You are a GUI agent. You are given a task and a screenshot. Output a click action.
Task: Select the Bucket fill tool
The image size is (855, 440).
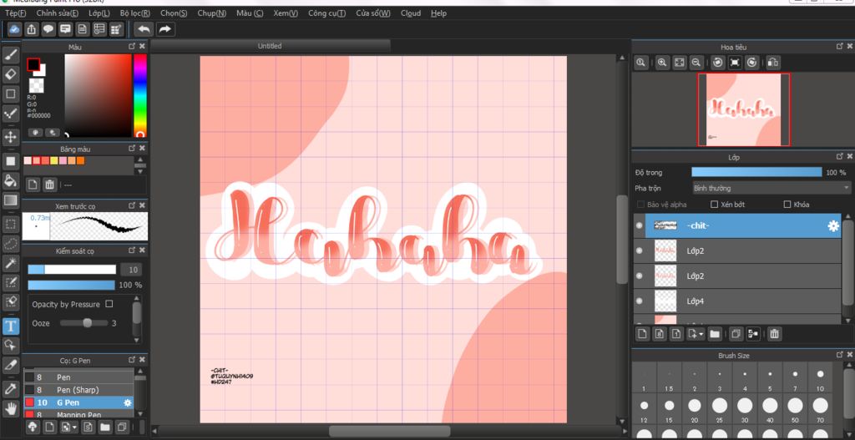[10, 180]
